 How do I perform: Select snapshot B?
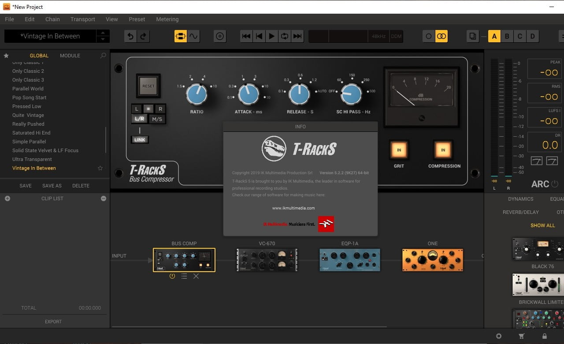pos(507,36)
